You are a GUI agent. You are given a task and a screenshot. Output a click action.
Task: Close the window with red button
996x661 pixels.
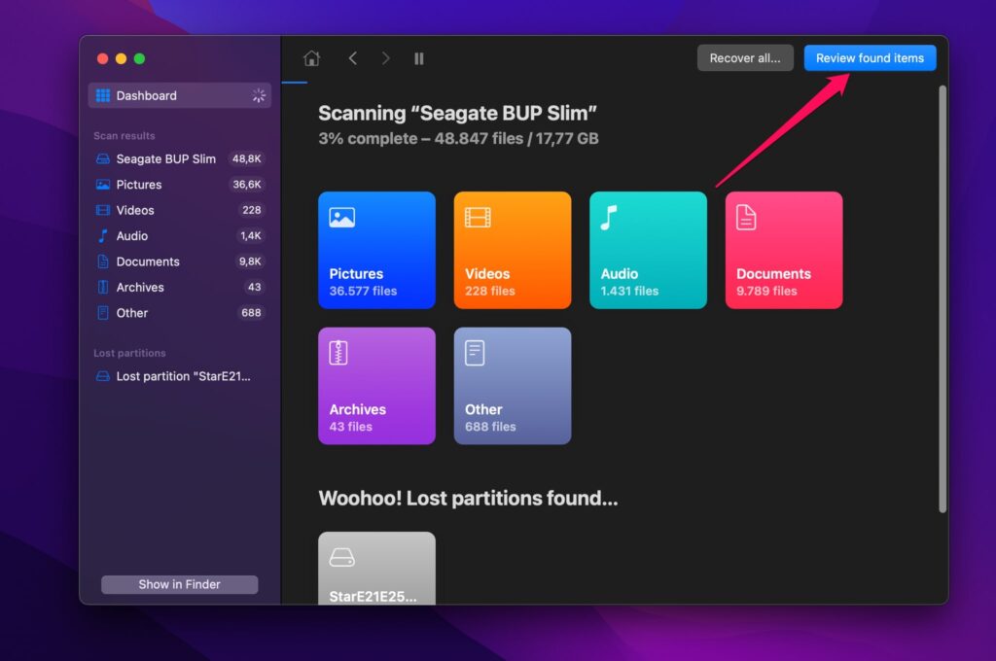(102, 58)
